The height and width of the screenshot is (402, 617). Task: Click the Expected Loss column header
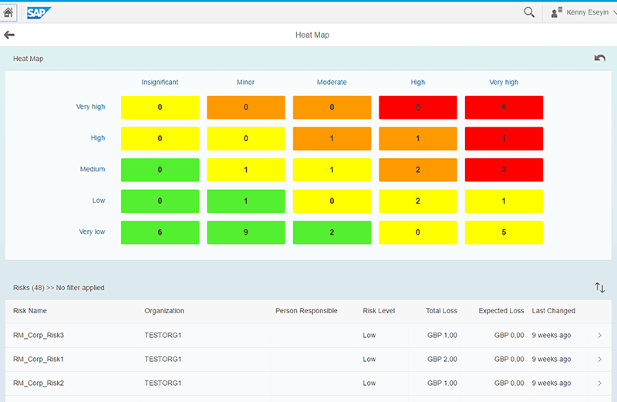coord(501,311)
